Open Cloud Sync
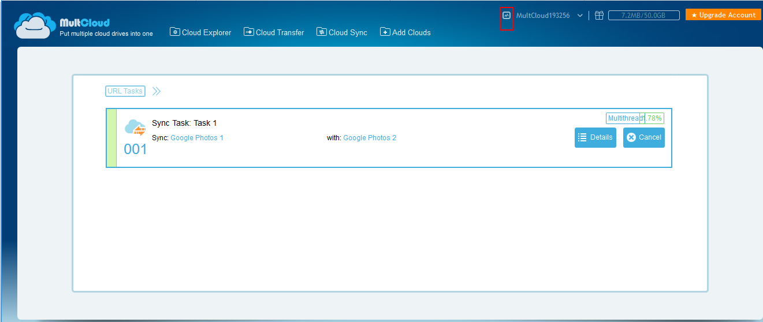 (x=342, y=32)
